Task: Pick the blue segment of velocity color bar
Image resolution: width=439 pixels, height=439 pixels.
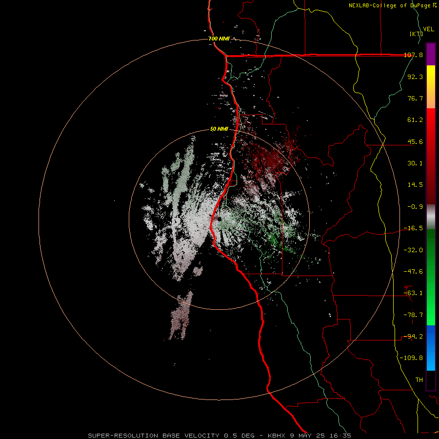Action: point(431,347)
